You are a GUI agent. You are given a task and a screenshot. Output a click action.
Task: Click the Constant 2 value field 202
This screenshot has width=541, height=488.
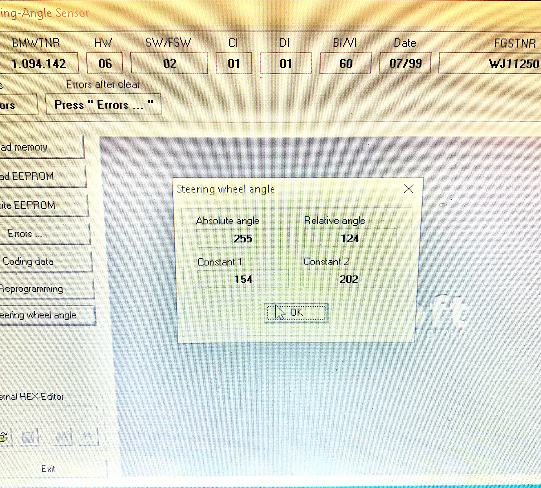(x=349, y=279)
